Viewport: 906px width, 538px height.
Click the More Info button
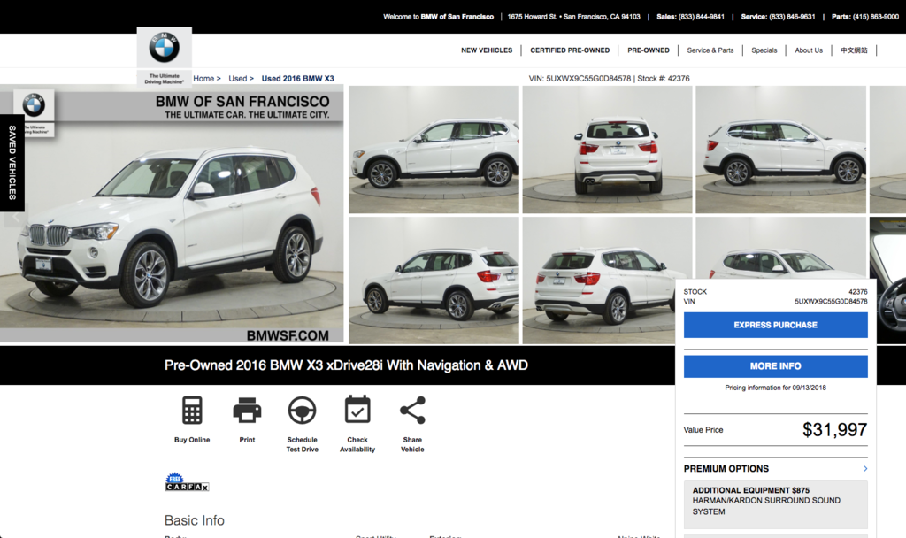[x=775, y=366]
